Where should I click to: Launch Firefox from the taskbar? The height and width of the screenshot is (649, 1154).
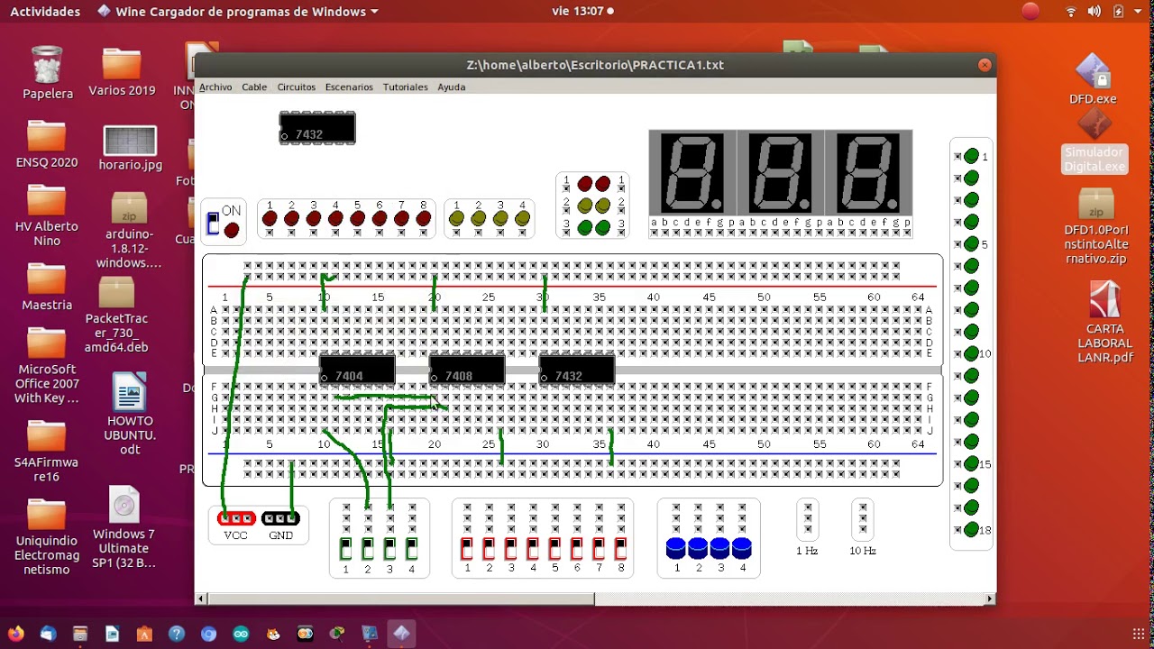click(15, 634)
